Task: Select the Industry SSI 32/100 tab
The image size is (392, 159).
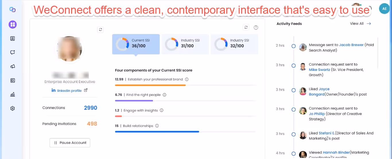Action: pos(234,44)
